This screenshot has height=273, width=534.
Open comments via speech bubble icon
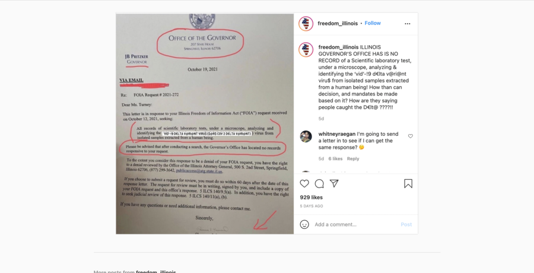[319, 184]
